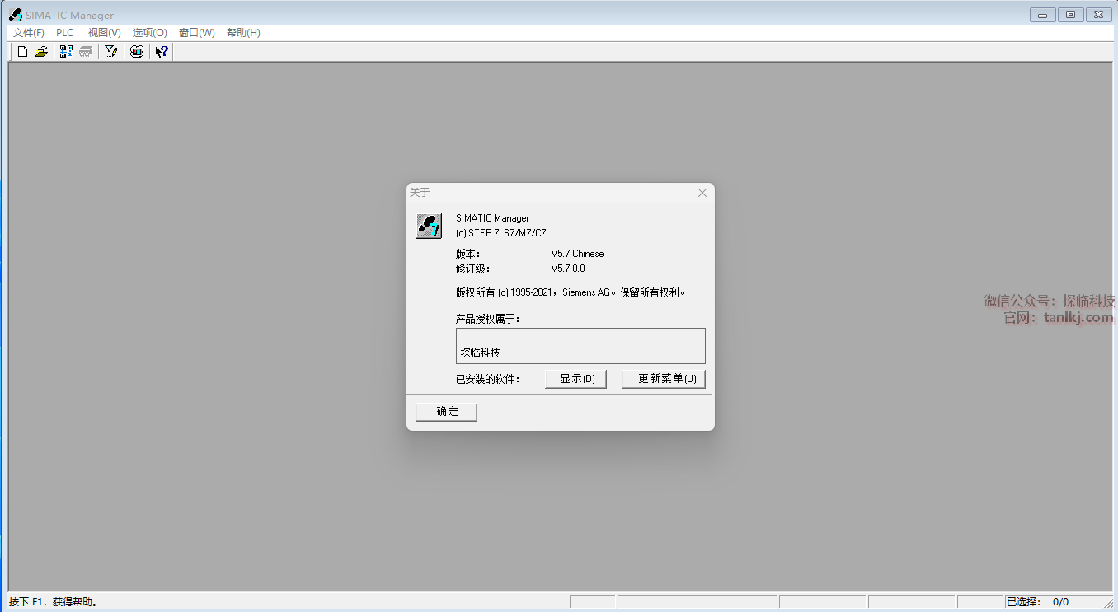Click the greyed S7 memory card toolbar icon

pyautogui.click(x=86, y=52)
